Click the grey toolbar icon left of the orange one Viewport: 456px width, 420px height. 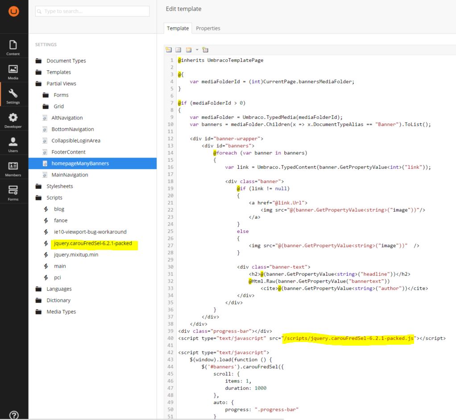pos(178,50)
